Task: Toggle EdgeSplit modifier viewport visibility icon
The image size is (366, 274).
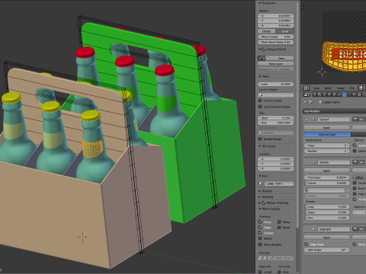Action: pyautogui.click(x=361, y=229)
